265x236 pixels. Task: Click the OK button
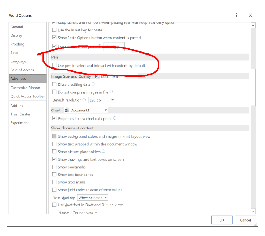[x=222, y=220]
